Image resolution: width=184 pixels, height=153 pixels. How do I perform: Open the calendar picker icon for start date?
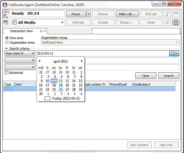pos(174,53)
